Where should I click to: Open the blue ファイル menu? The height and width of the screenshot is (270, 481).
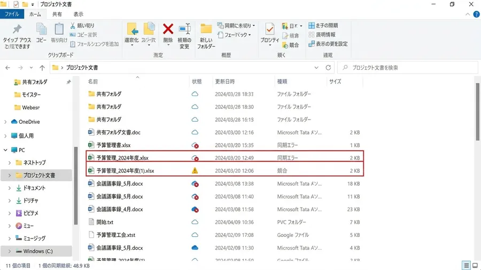[x=12, y=14]
